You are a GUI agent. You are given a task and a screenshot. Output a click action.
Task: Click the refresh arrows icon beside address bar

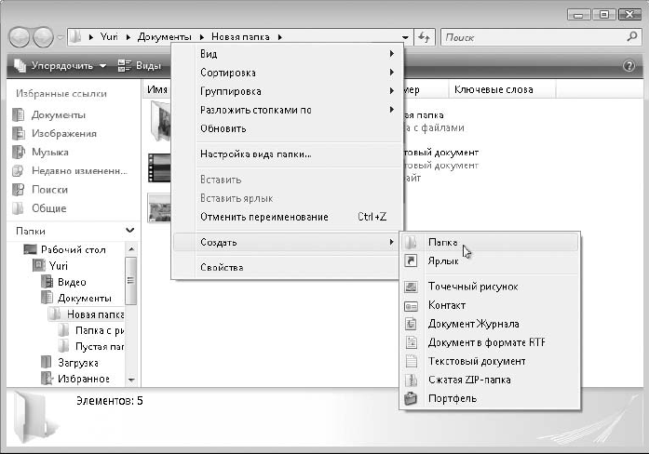coord(425,37)
